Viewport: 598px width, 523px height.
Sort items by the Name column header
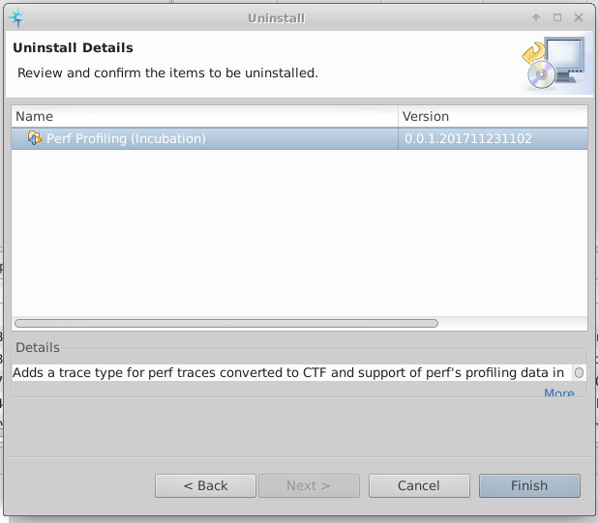203,116
